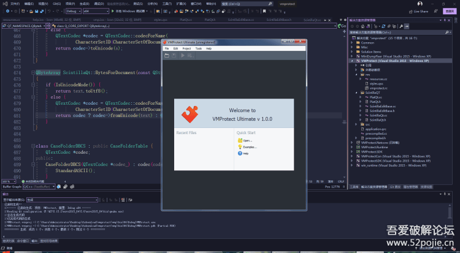Image resolution: width=460 pixels, height=253 pixels.
Task: Expand the Solution Items folder
Action: point(352,52)
